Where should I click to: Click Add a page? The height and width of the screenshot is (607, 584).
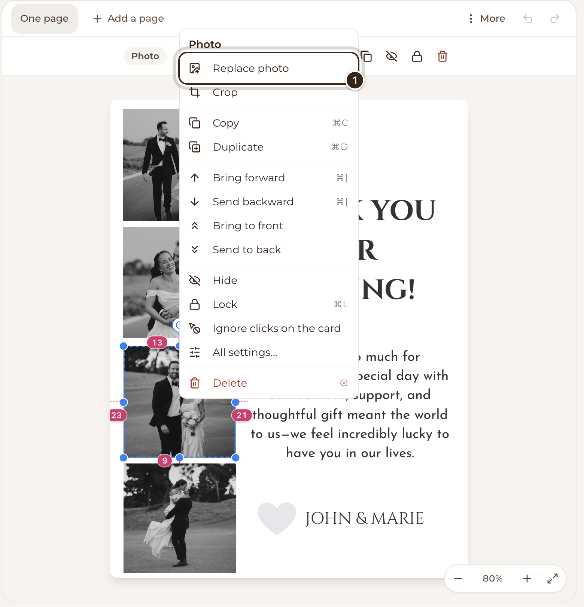pos(128,18)
